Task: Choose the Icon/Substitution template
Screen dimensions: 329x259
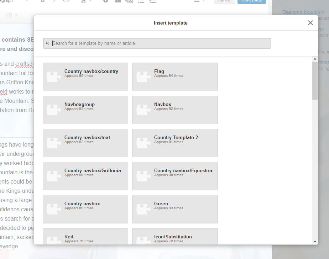Action: pos(175,236)
